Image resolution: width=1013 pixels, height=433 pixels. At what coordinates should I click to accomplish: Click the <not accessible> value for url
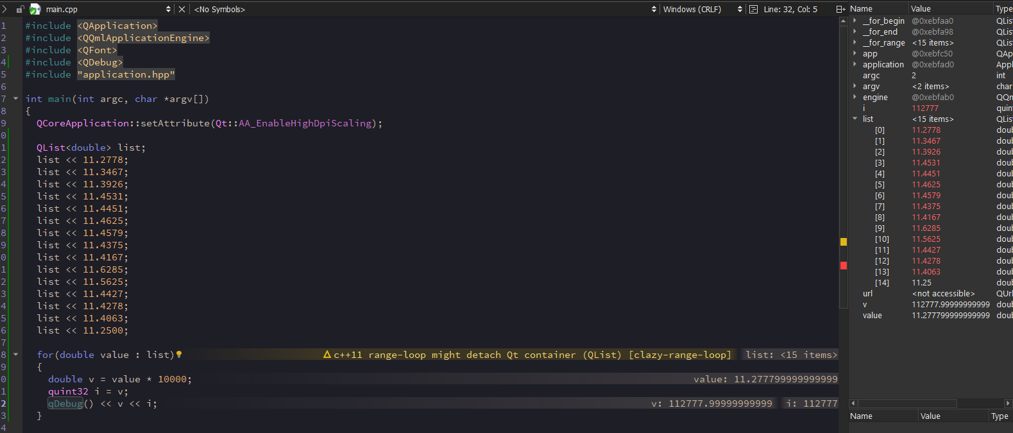tap(943, 293)
